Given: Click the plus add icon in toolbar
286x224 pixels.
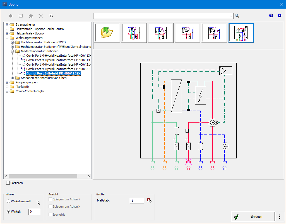Looking at the screenshot, I should [x=11, y=16].
